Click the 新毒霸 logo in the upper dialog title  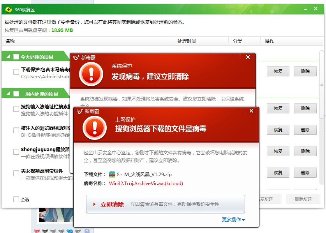click(x=76, y=58)
